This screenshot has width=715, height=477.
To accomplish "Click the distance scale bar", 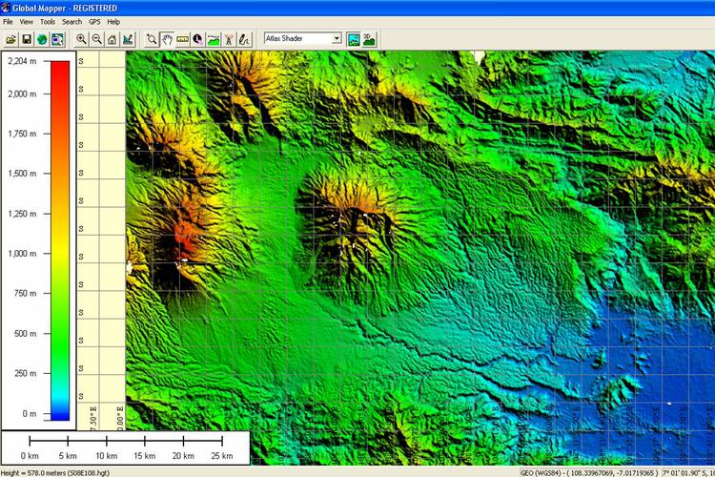I will (126, 442).
